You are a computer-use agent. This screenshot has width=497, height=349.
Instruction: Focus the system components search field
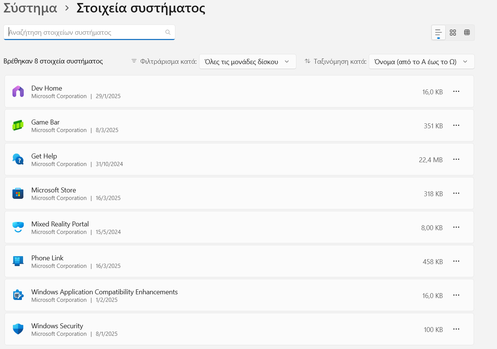pyautogui.click(x=89, y=32)
